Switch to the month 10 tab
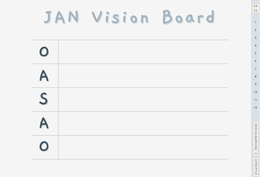 point(255,92)
